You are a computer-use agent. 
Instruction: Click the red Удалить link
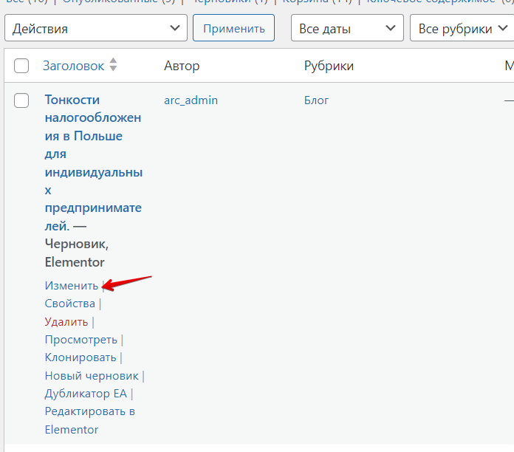[66, 321]
